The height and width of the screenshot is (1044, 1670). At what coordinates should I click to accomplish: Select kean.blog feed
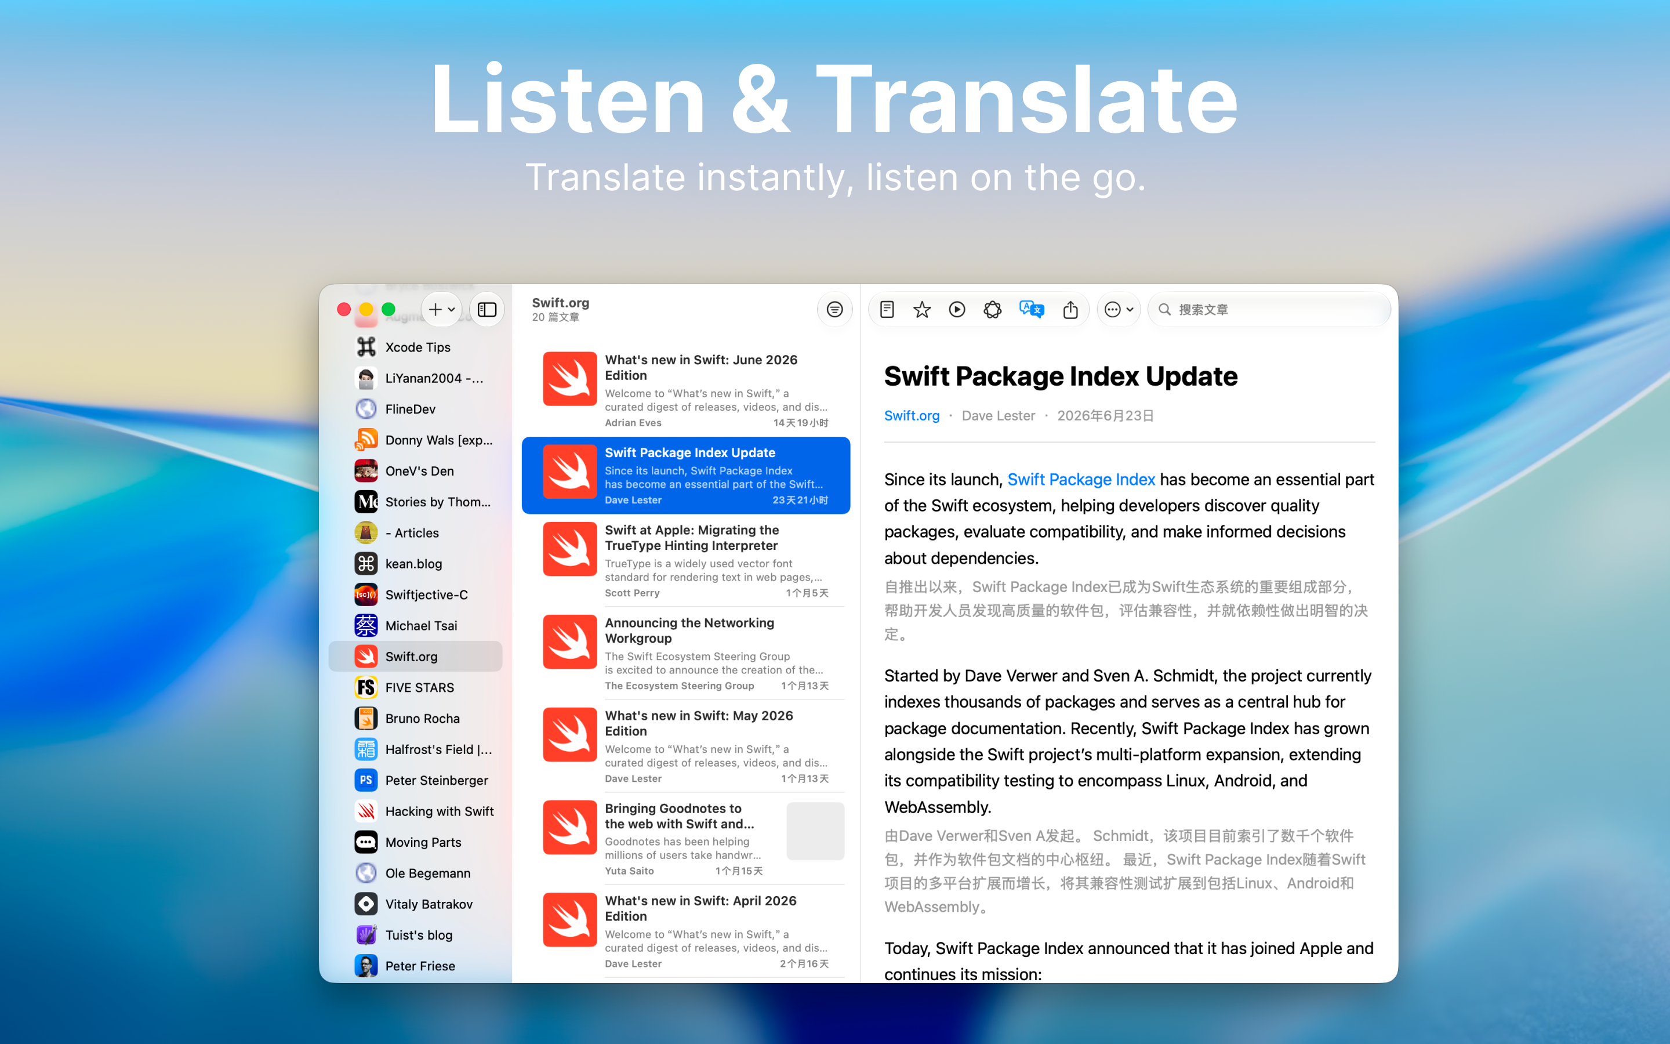click(416, 563)
